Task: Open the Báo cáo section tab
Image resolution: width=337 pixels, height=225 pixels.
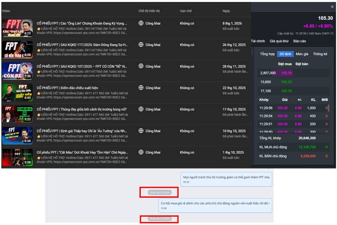Action: pos(299,41)
